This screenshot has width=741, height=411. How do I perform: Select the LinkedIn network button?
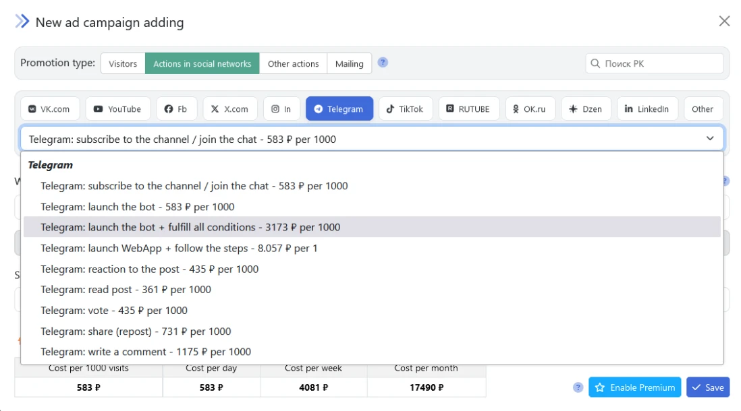coord(647,109)
